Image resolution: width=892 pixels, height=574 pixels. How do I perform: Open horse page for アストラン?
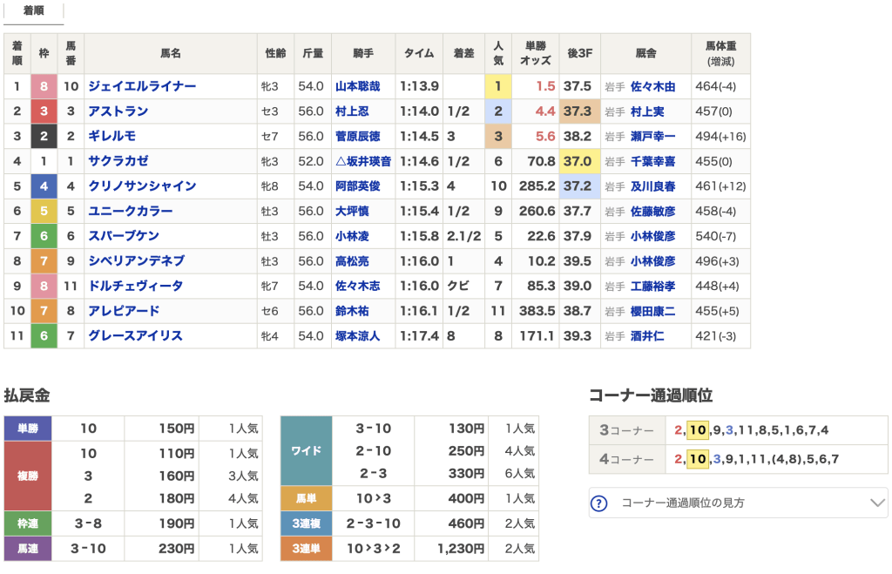point(118,111)
